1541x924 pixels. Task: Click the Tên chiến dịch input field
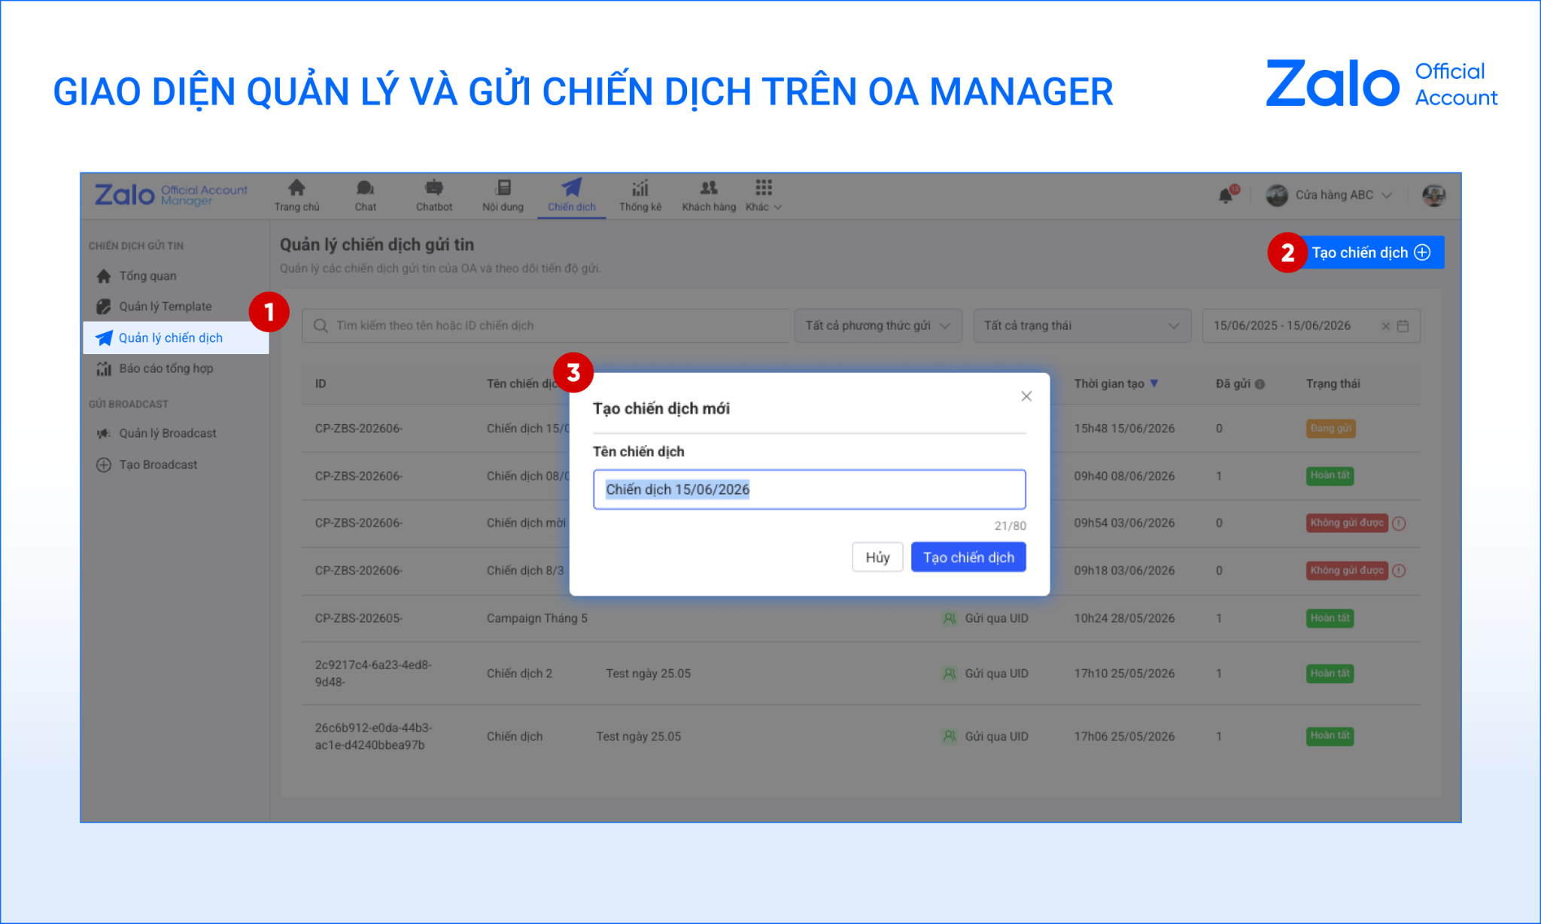tap(809, 489)
